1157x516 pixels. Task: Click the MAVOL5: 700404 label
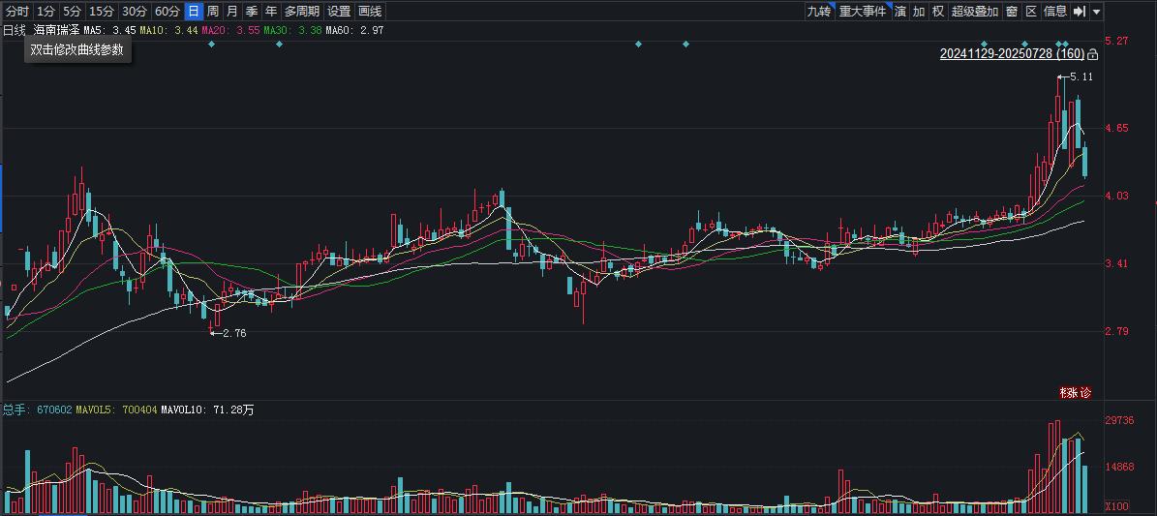tap(116, 409)
